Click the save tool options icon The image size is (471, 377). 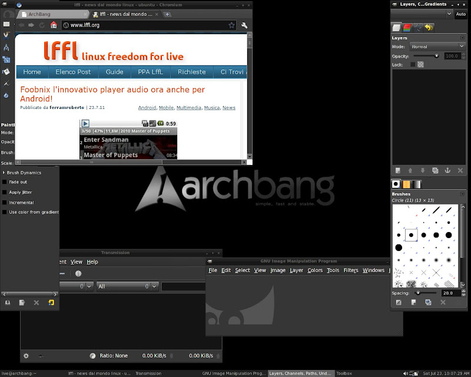(8, 303)
